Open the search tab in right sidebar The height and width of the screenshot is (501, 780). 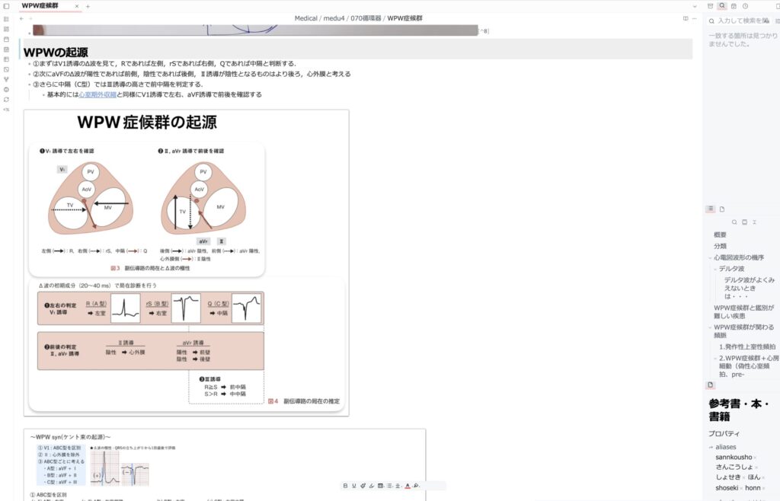tap(722, 6)
